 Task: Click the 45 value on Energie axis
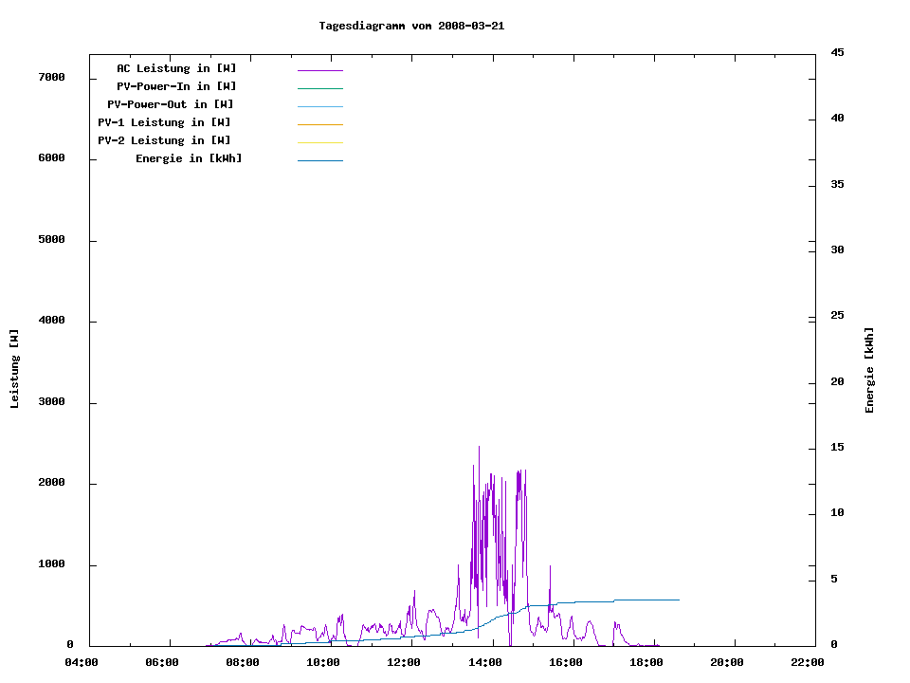pos(838,52)
